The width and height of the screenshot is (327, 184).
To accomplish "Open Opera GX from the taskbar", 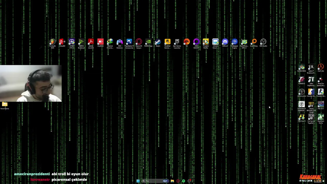I will [178, 181].
